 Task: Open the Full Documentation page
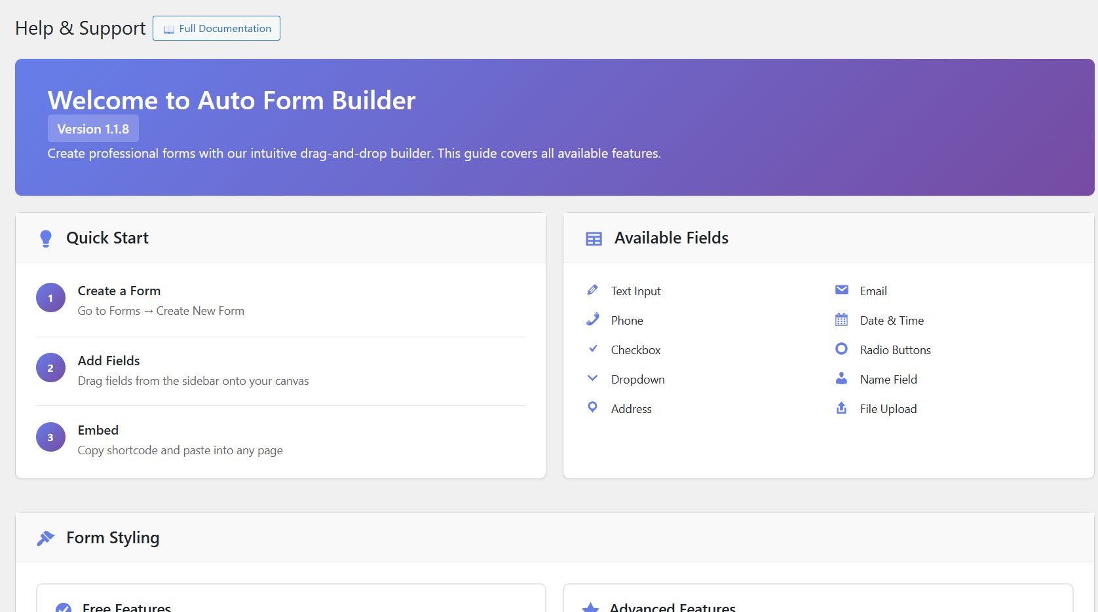[x=216, y=28]
